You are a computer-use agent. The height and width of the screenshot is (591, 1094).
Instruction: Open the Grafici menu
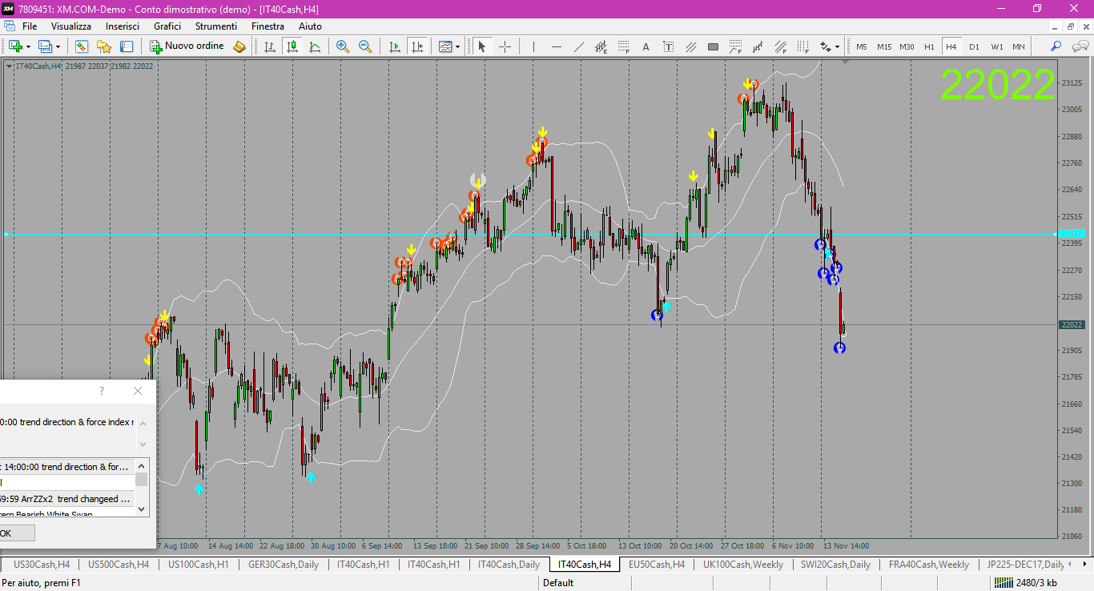(x=167, y=26)
